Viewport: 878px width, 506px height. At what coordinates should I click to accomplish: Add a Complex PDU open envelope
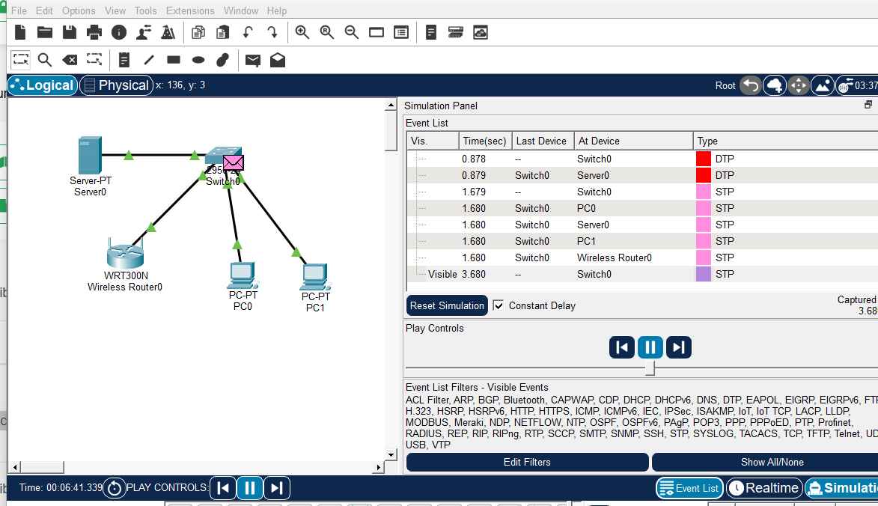click(x=278, y=60)
